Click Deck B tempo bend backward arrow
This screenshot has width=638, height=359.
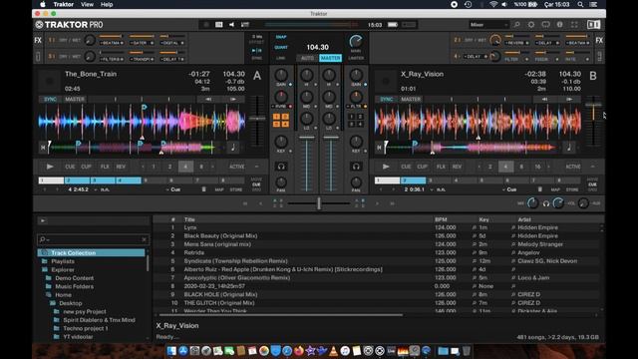(544, 99)
